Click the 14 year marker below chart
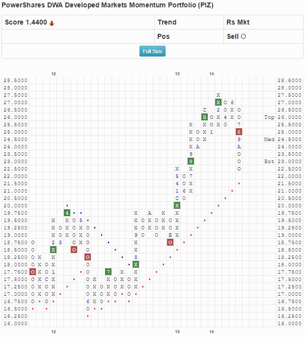305x337 pixels. 212,332
